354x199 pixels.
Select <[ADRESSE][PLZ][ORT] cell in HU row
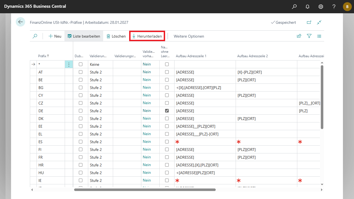coord(205,173)
